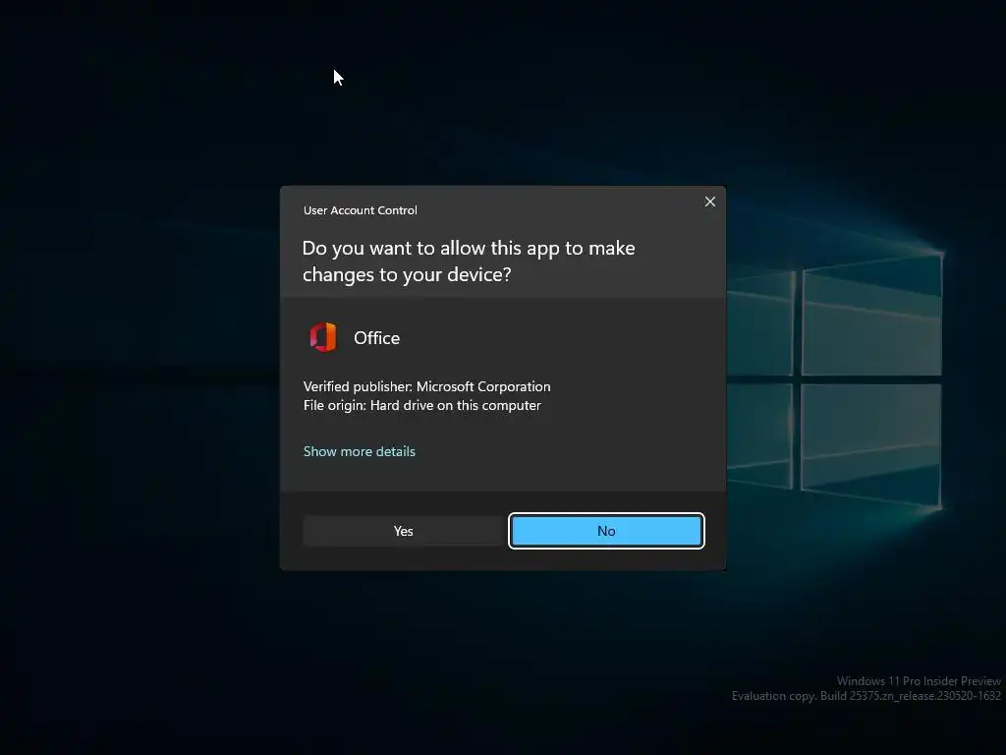
Task: Close the User Account Control dialog
Action: point(709,202)
